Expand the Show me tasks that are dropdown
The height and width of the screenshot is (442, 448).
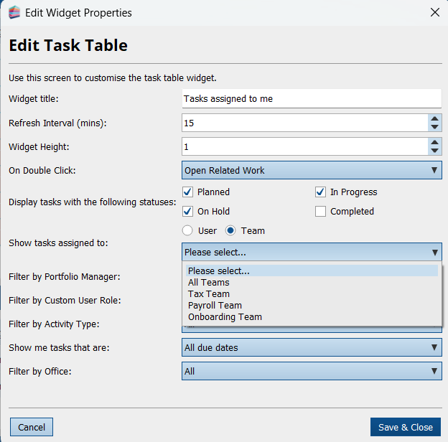(x=312, y=348)
